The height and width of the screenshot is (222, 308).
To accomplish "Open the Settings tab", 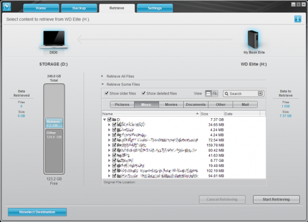I will pos(155,8).
